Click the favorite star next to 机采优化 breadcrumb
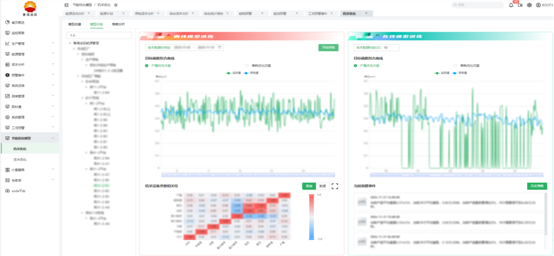Image resolution: width=554 pixels, height=256 pixels. pyautogui.click(x=116, y=5)
